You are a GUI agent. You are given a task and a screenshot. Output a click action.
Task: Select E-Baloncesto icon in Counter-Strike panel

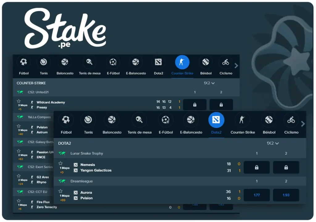(136, 62)
